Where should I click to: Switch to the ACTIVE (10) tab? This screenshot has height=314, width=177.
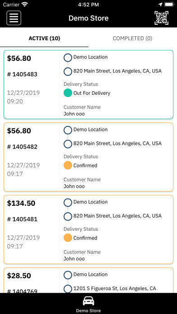[x=44, y=38]
